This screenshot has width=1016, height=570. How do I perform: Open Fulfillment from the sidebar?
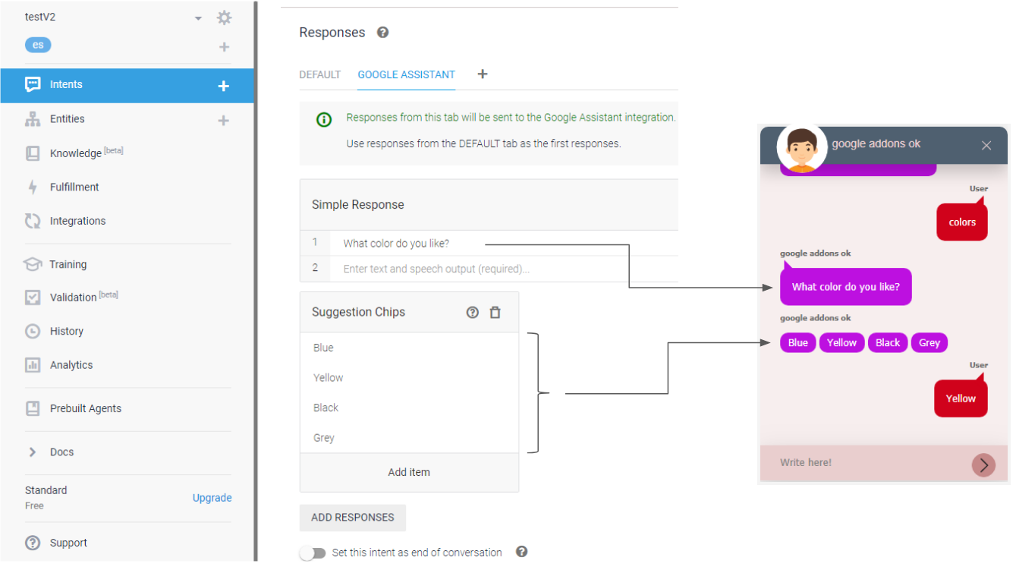(74, 187)
